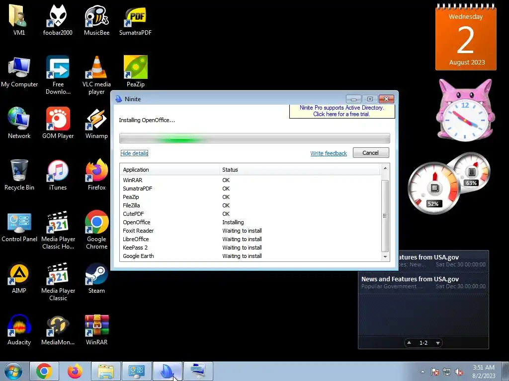Click the Windows Start orb
509x381 pixels.
pos(13,371)
